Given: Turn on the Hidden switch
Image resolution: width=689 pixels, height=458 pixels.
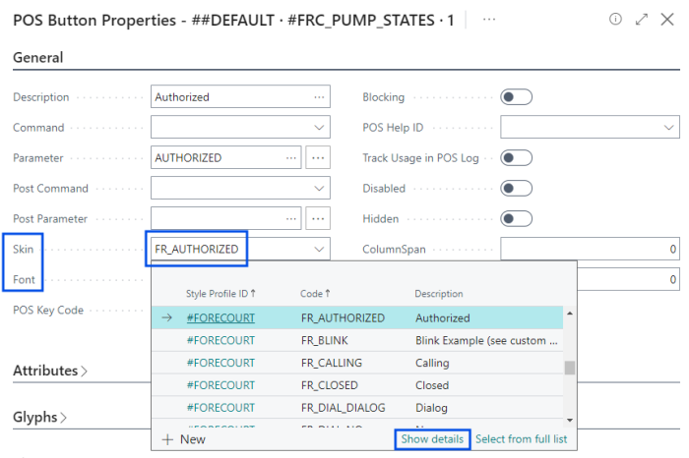Looking at the screenshot, I should click(x=517, y=218).
